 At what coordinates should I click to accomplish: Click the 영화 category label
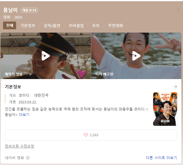coord(7,17)
